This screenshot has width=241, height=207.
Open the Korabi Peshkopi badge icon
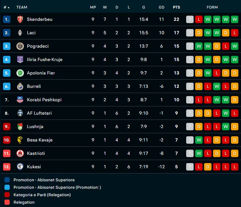(x=20, y=100)
